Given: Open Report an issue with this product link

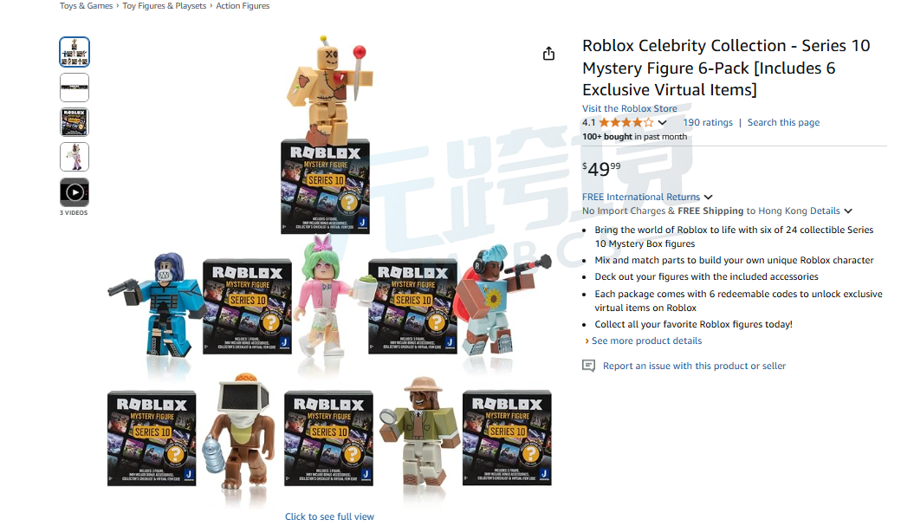Looking at the screenshot, I should click(x=694, y=366).
